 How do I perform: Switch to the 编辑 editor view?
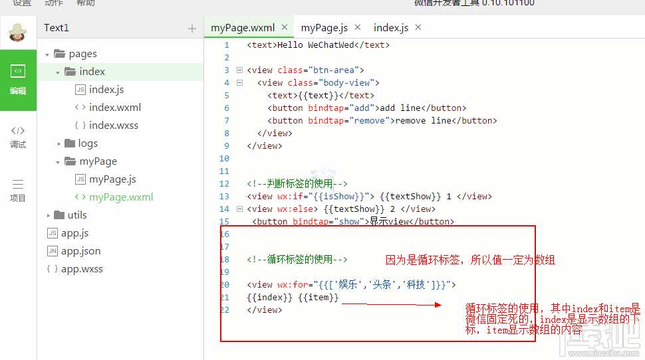(18, 80)
